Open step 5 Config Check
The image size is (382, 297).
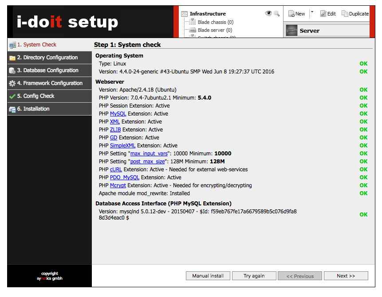point(50,96)
